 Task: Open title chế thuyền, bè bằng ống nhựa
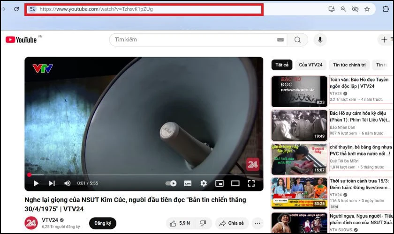[x=361, y=150]
